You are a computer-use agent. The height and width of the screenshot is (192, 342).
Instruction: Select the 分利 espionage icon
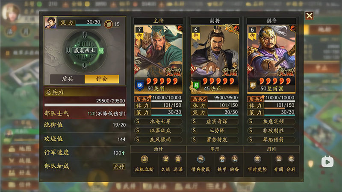click(291, 159)
